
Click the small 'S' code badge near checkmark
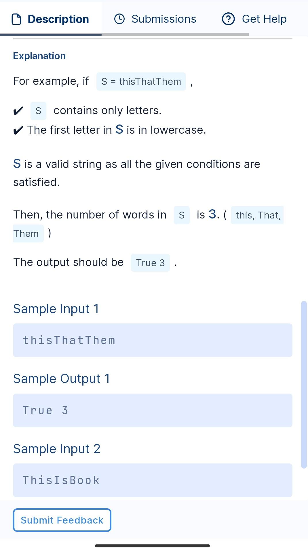point(38,111)
